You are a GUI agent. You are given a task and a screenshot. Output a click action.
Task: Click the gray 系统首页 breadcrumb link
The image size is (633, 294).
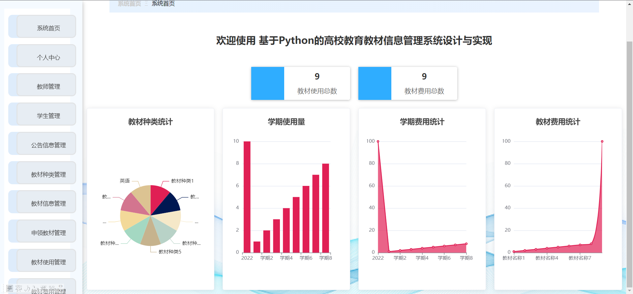coord(129,4)
